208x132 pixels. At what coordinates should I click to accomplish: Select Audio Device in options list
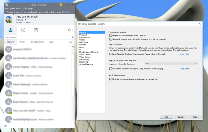[85, 54]
